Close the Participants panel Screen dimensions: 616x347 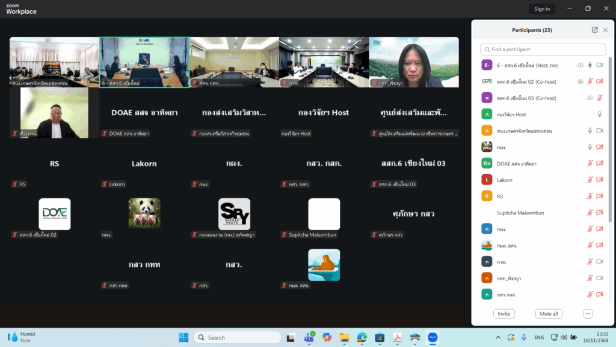click(x=605, y=30)
